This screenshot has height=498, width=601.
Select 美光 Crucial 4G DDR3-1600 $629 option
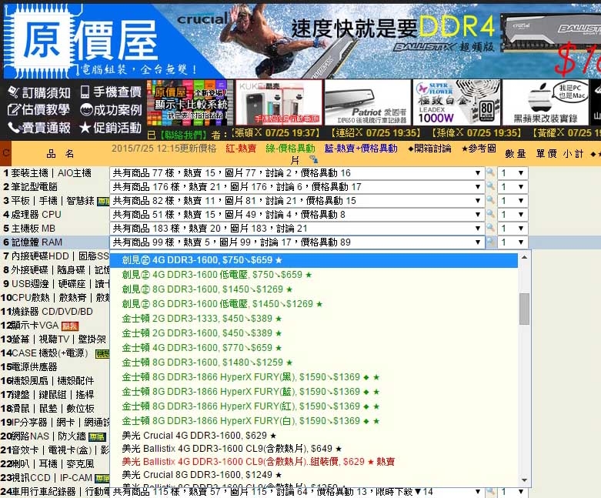(x=313, y=436)
